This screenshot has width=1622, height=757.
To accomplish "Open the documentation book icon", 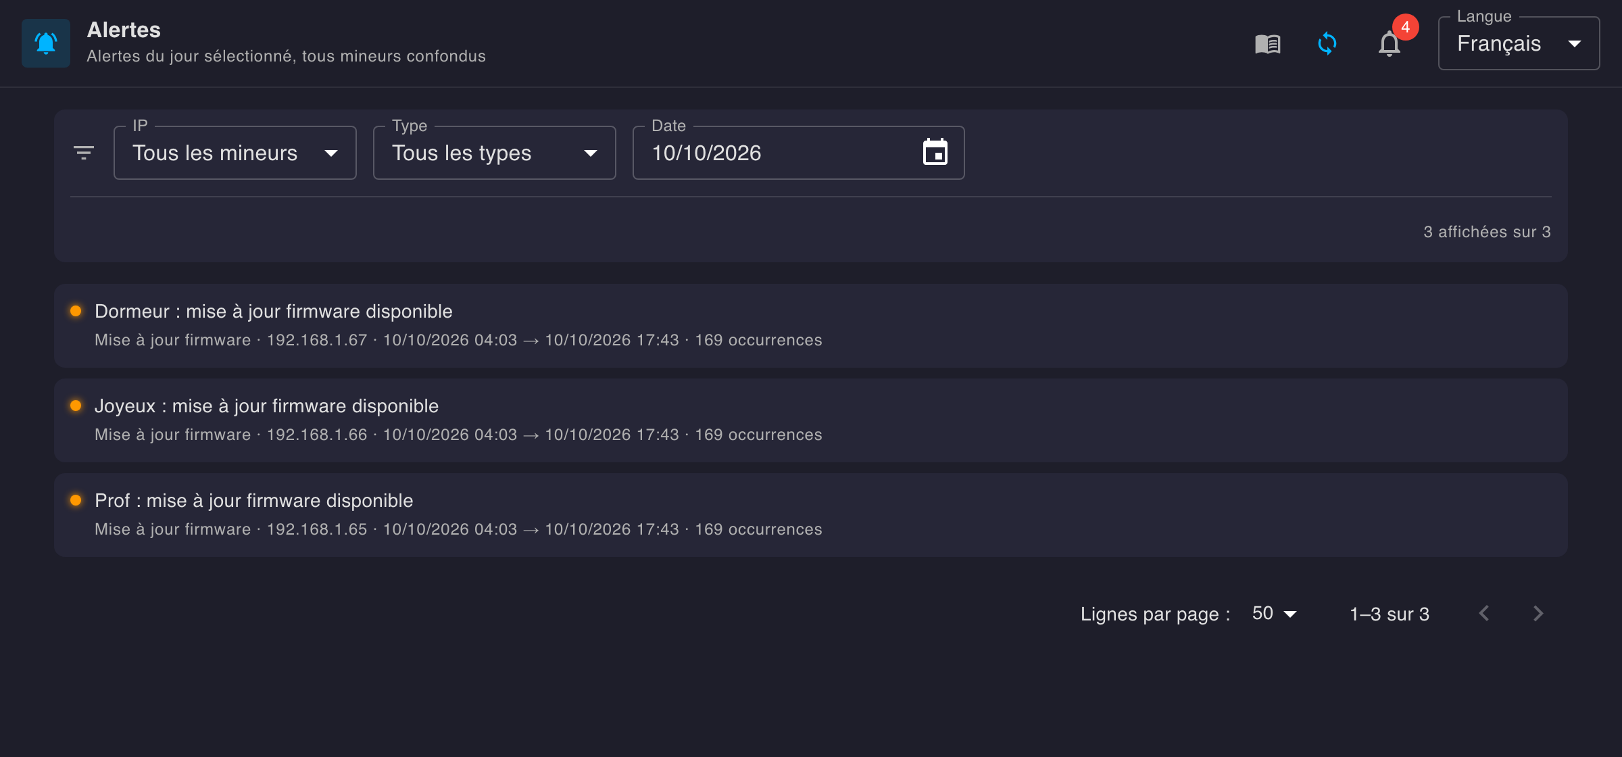I will click(x=1268, y=44).
